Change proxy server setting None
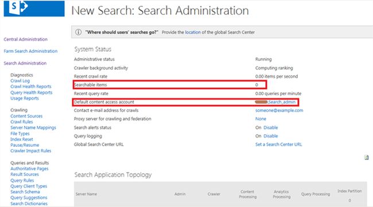The width and height of the screenshot is (373, 207). coord(261,119)
